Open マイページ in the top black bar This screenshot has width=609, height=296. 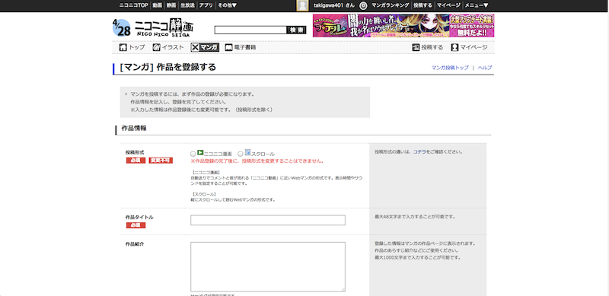[448, 5]
